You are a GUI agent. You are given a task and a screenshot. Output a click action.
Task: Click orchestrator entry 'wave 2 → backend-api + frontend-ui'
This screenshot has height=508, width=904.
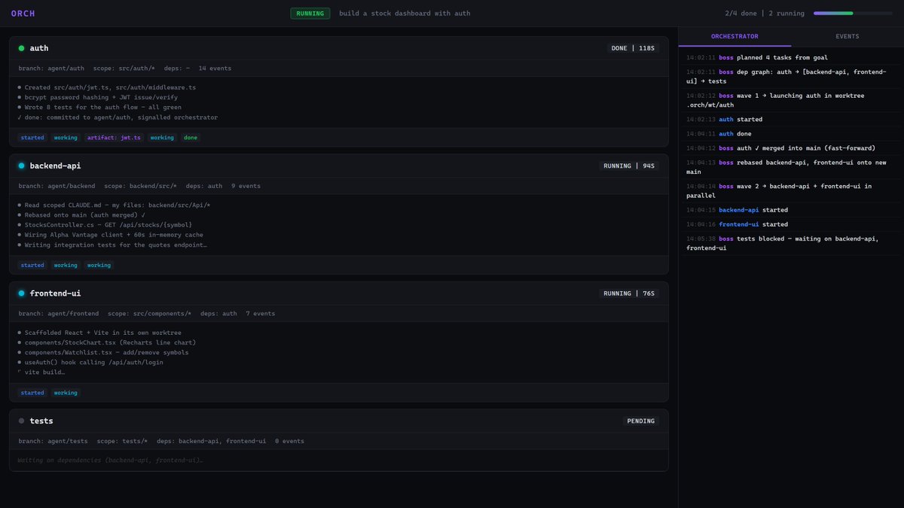point(791,190)
